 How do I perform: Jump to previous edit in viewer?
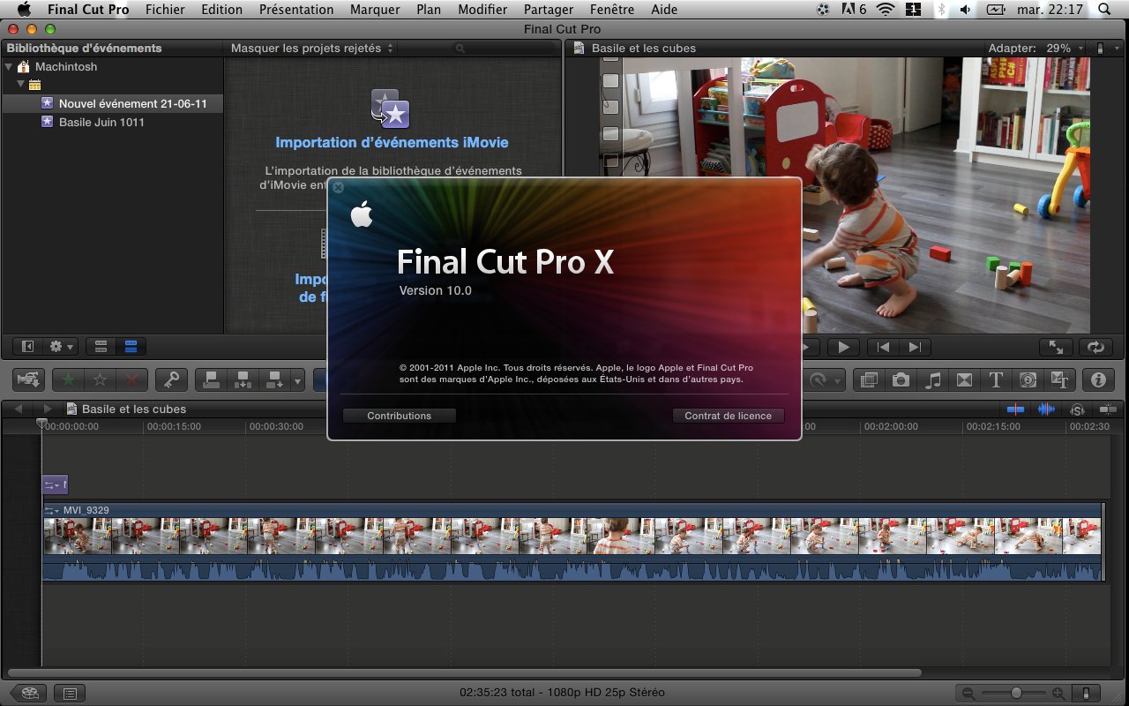click(884, 347)
